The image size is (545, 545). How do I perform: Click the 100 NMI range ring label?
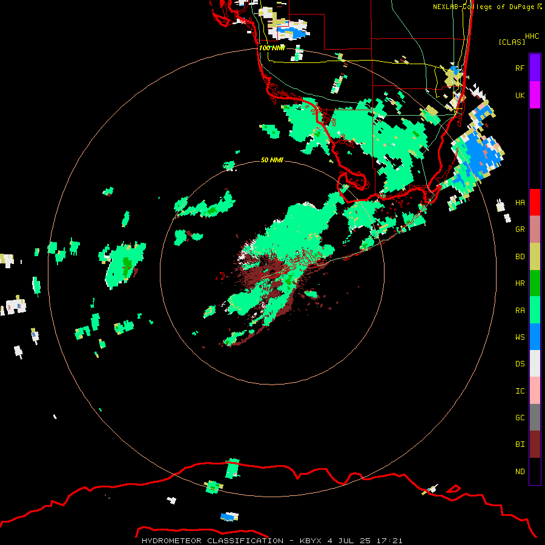point(272,48)
